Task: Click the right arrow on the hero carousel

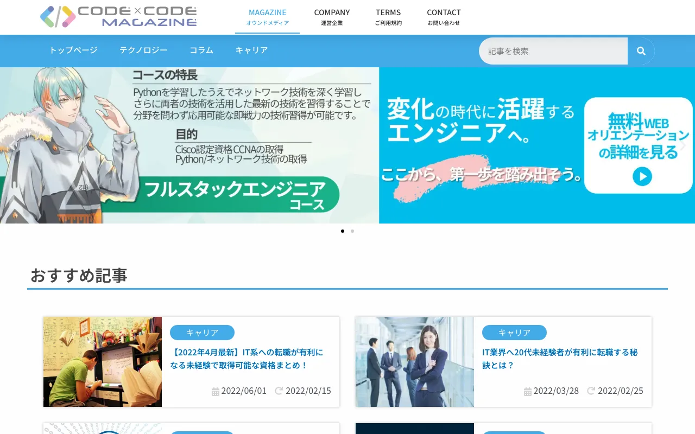Action: tap(683, 145)
